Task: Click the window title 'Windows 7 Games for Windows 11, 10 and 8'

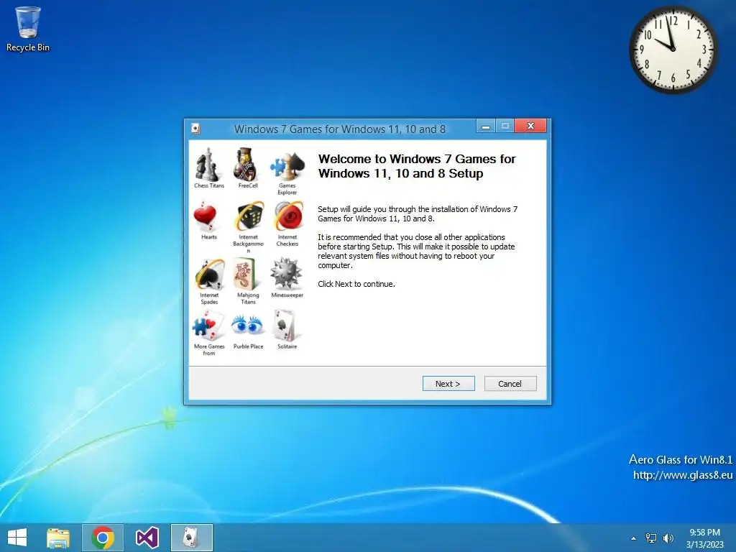Action: click(340, 129)
